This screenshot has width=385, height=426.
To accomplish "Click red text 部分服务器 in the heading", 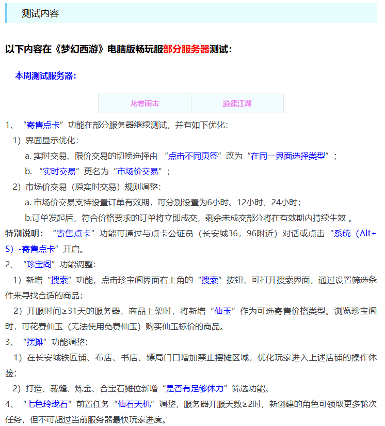I will click(186, 49).
